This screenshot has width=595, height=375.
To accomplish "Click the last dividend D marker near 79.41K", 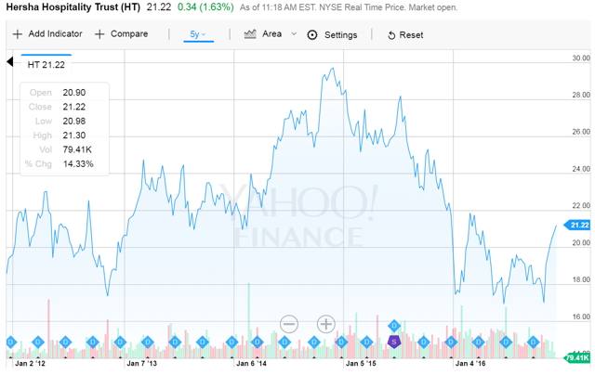I will click(533, 342).
